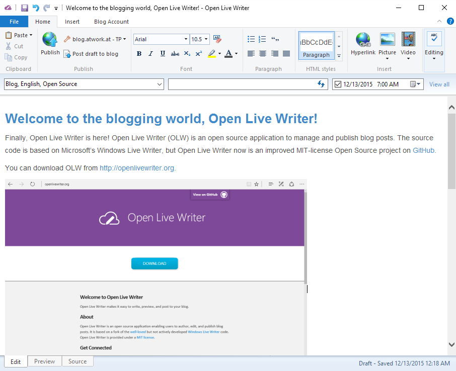Click the Publish globe icon
The image size is (456, 371).
50,40
